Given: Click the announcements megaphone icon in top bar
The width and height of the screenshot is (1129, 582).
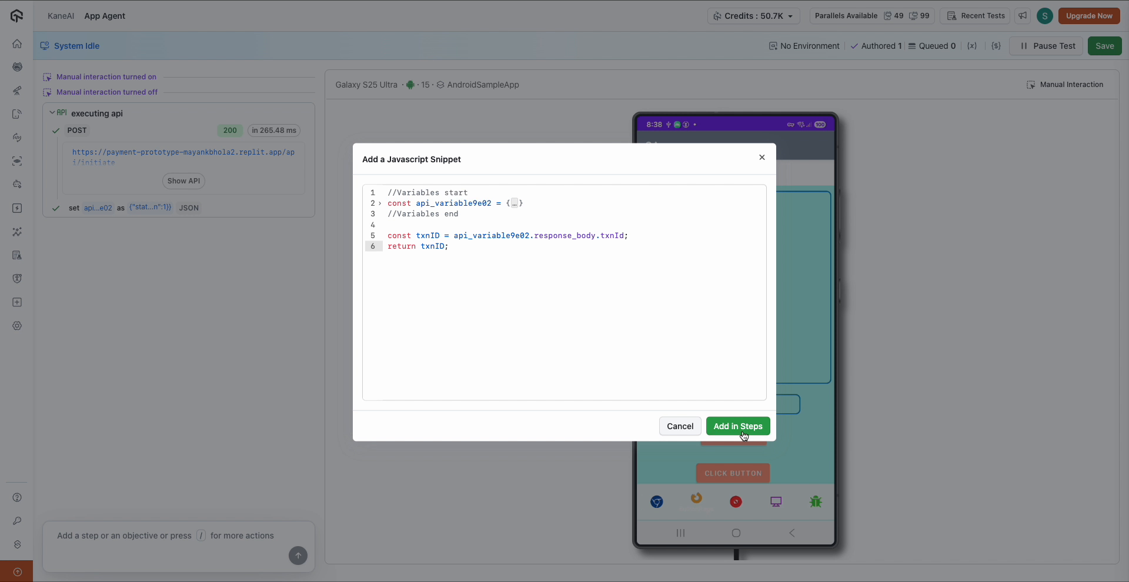Looking at the screenshot, I should 1022,16.
